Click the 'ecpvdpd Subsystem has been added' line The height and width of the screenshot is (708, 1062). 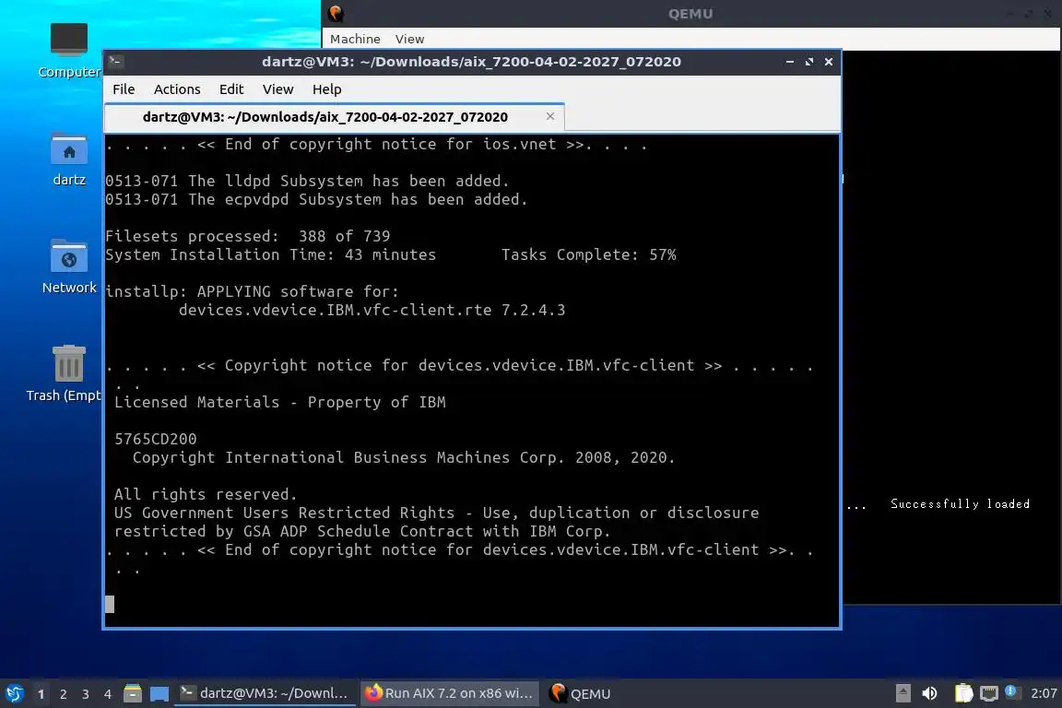click(316, 199)
